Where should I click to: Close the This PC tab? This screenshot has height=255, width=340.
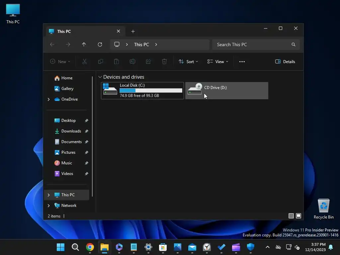(119, 31)
